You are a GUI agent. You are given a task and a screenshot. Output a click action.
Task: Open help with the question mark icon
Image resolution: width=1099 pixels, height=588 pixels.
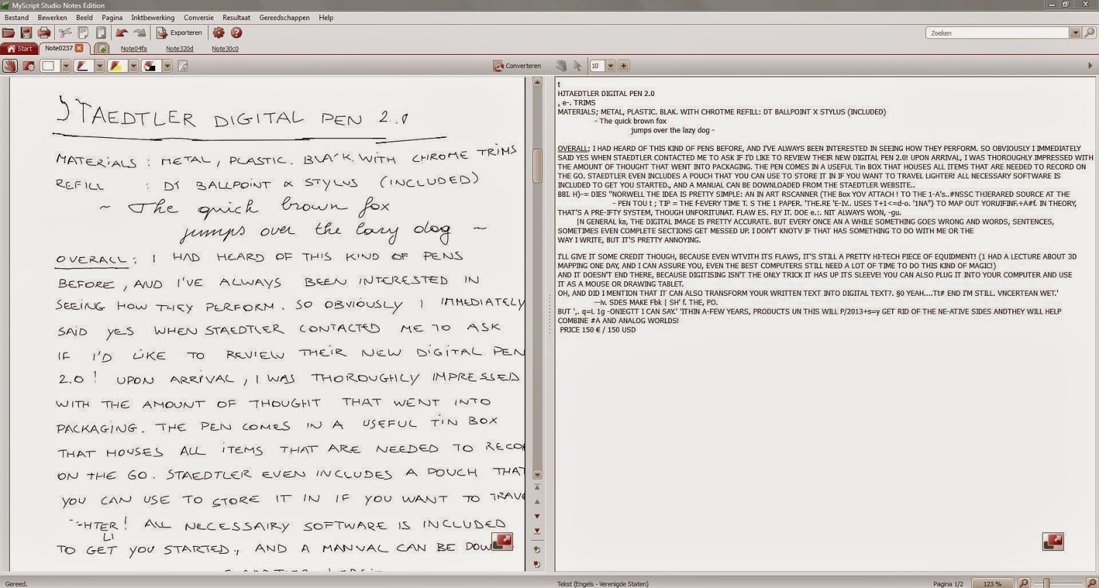(236, 33)
